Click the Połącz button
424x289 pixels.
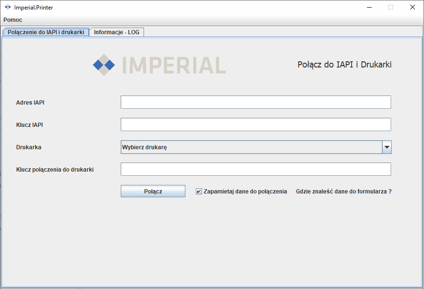coord(153,191)
